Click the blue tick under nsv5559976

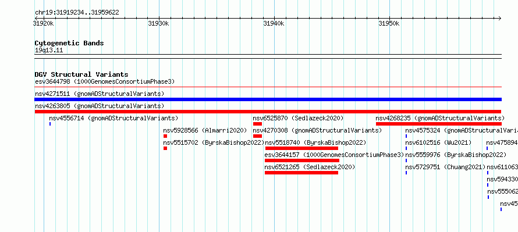pyautogui.click(x=406, y=160)
